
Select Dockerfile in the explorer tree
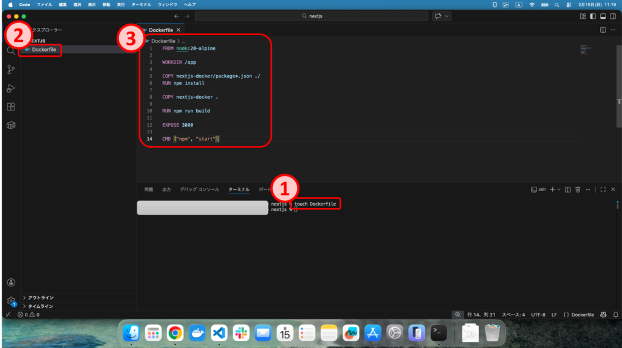(x=44, y=50)
